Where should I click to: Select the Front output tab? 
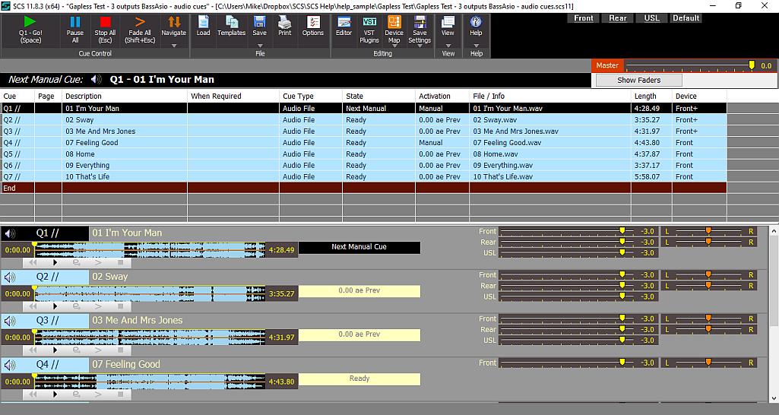click(584, 18)
